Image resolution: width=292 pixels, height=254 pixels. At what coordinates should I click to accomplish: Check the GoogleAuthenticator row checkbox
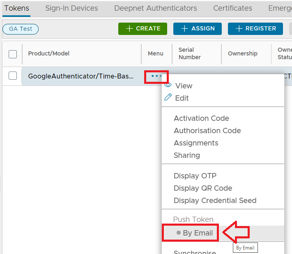13,76
